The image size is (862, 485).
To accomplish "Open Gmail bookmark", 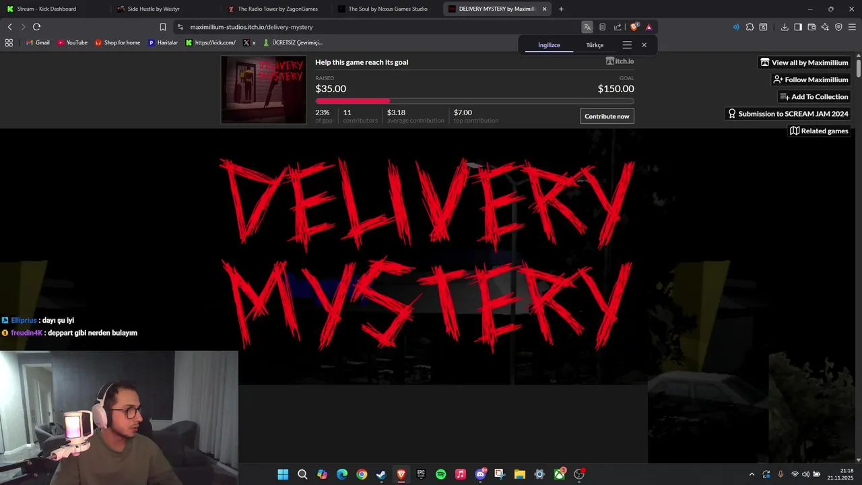I will point(38,42).
